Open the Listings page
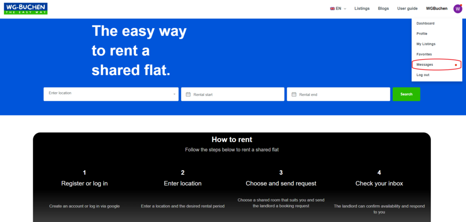The height and width of the screenshot is (222, 466). [x=362, y=9]
